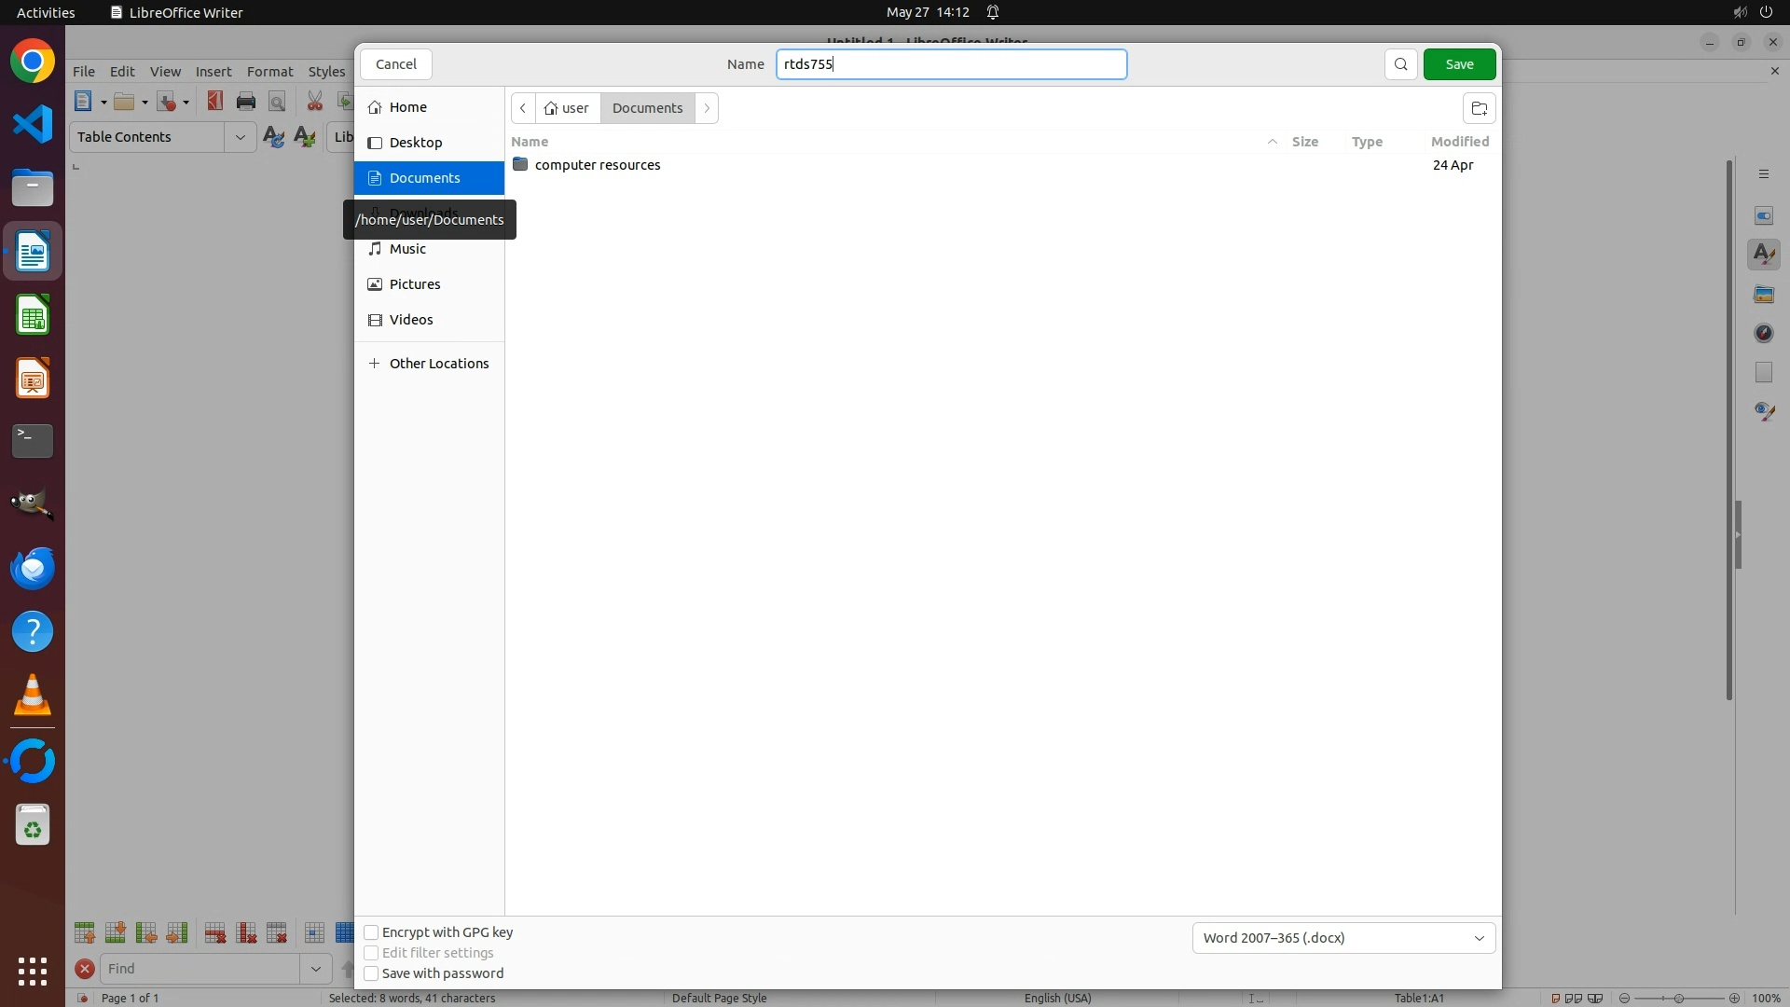Open the Format menu
Viewport: 1790px width, 1007px height.
pos(269,72)
